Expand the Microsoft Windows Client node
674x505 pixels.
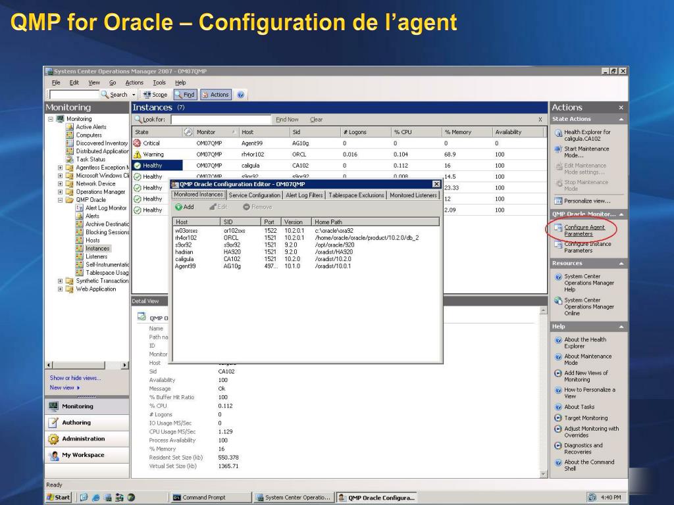tap(60, 176)
